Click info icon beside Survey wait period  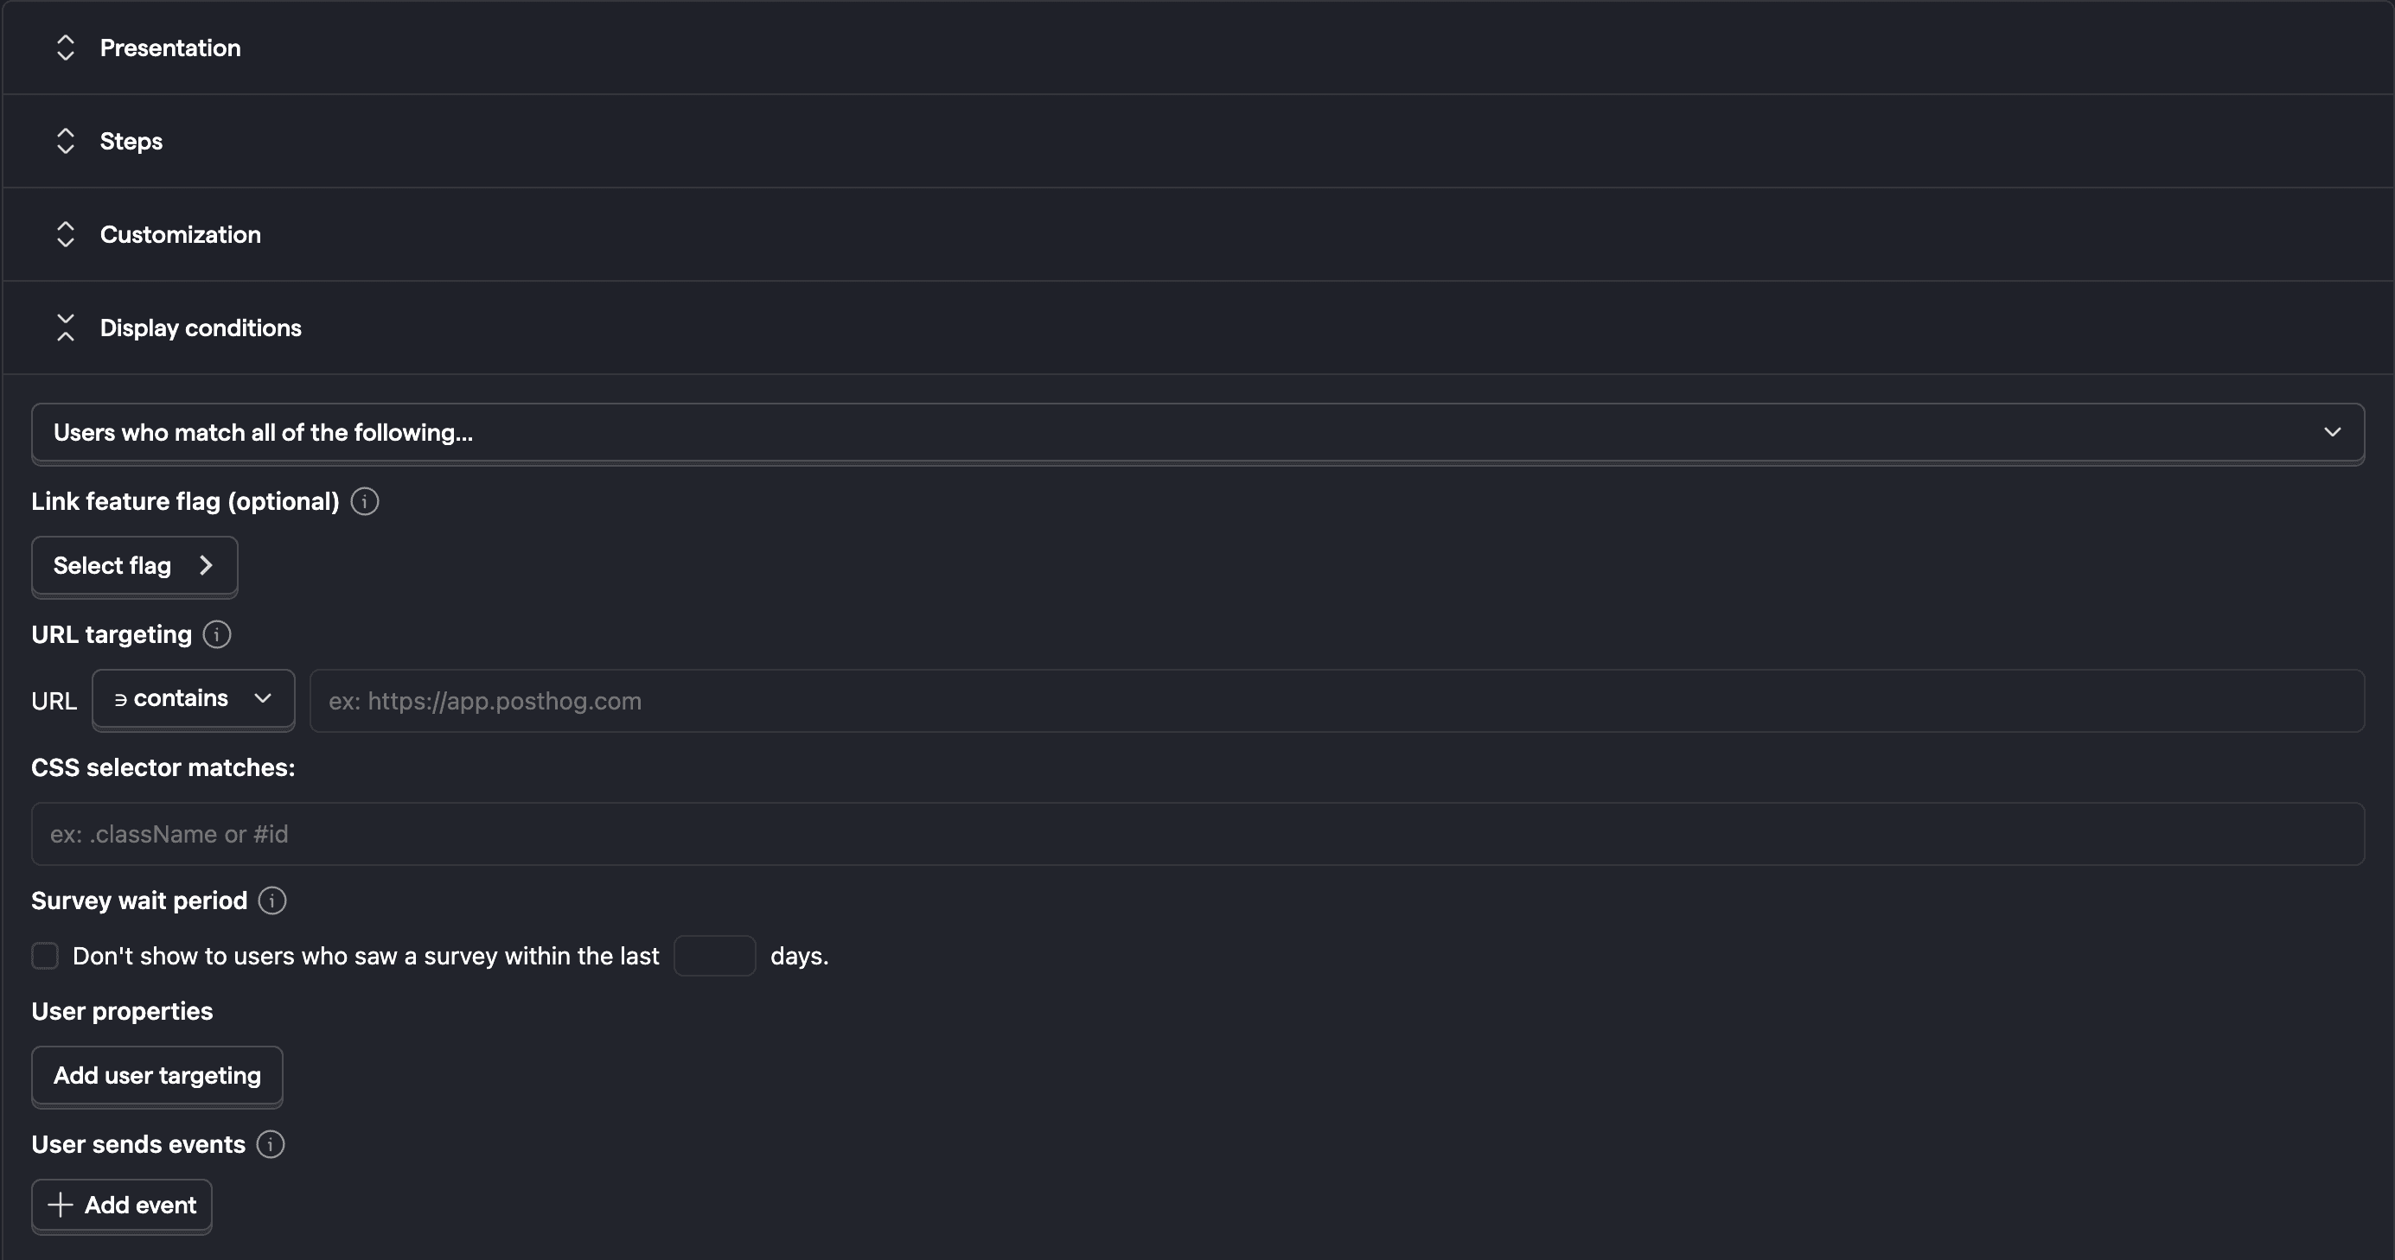272,900
